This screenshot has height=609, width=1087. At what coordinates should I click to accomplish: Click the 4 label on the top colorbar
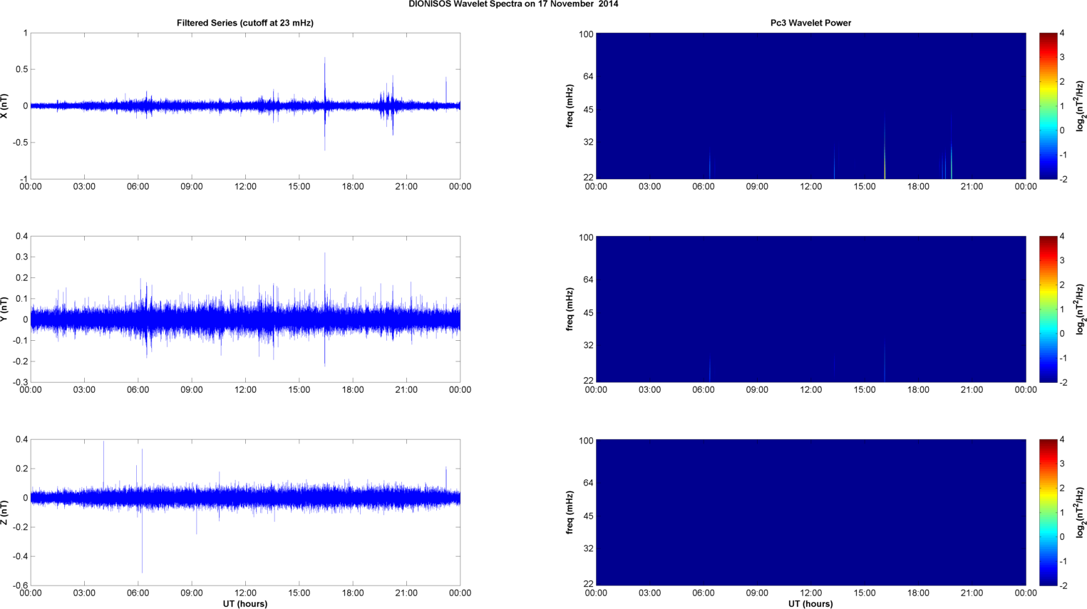[1062, 34]
